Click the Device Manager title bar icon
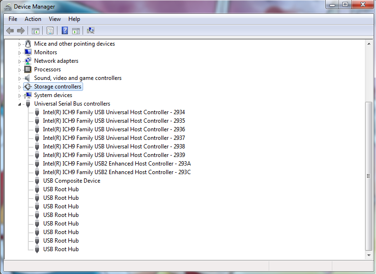Viewport: 376px width, 274px height. click(x=8, y=7)
